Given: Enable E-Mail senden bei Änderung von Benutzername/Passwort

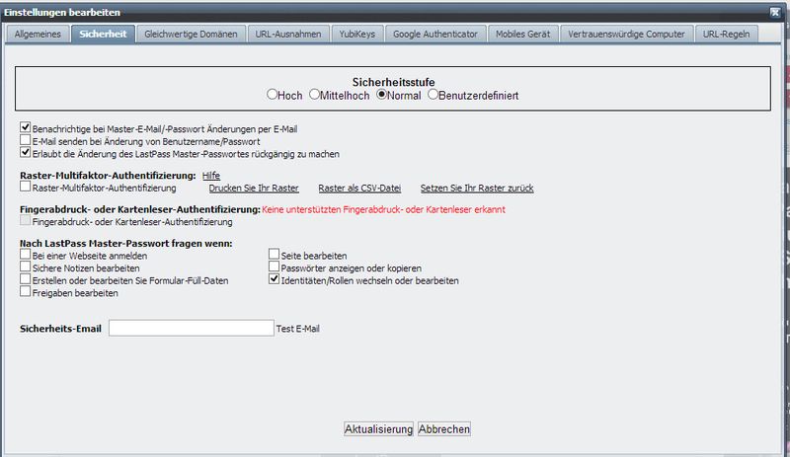Looking at the screenshot, I should pos(26,140).
